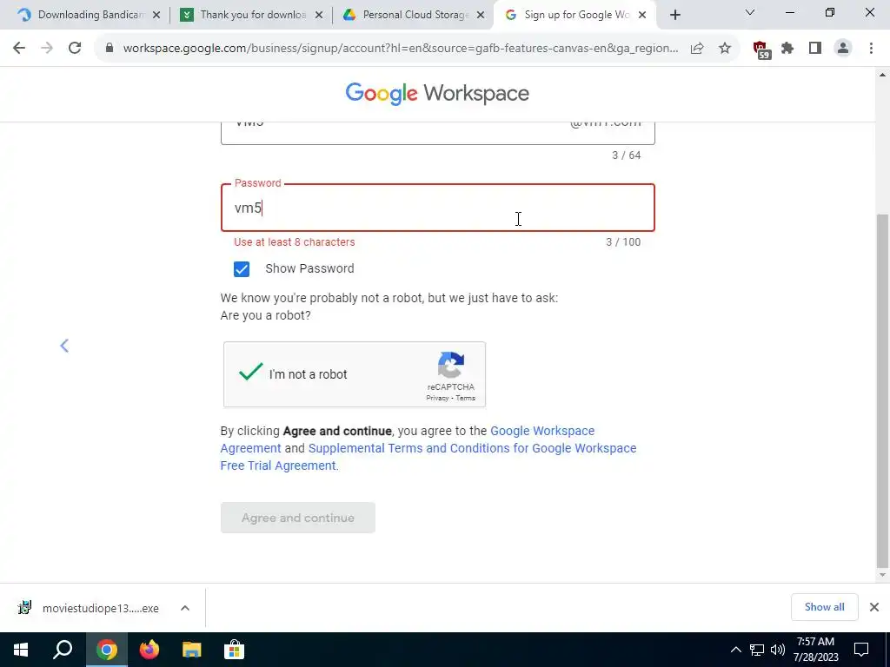The height and width of the screenshot is (667, 890).
Task: Open the uBlock extension icon
Action: 761,50
